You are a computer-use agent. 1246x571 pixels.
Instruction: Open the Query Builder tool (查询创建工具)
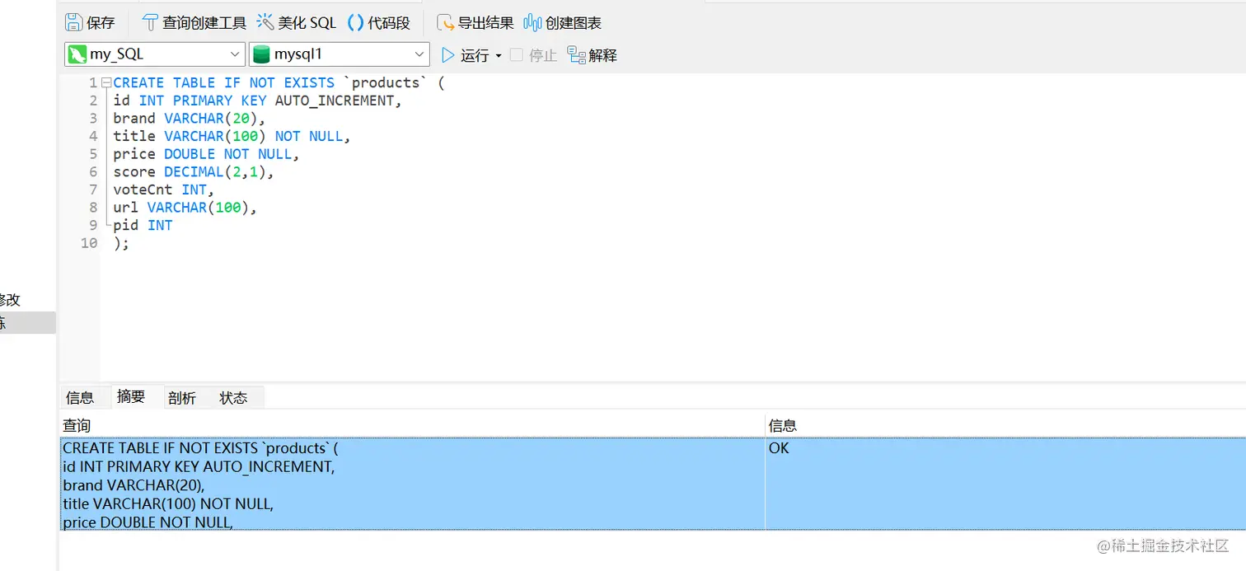[x=194, y=23]
